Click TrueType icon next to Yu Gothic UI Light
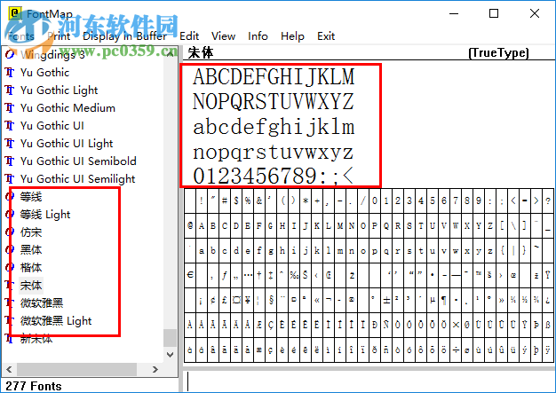The image size is (556, 393). pyautogui.click(x=10, y=144)
